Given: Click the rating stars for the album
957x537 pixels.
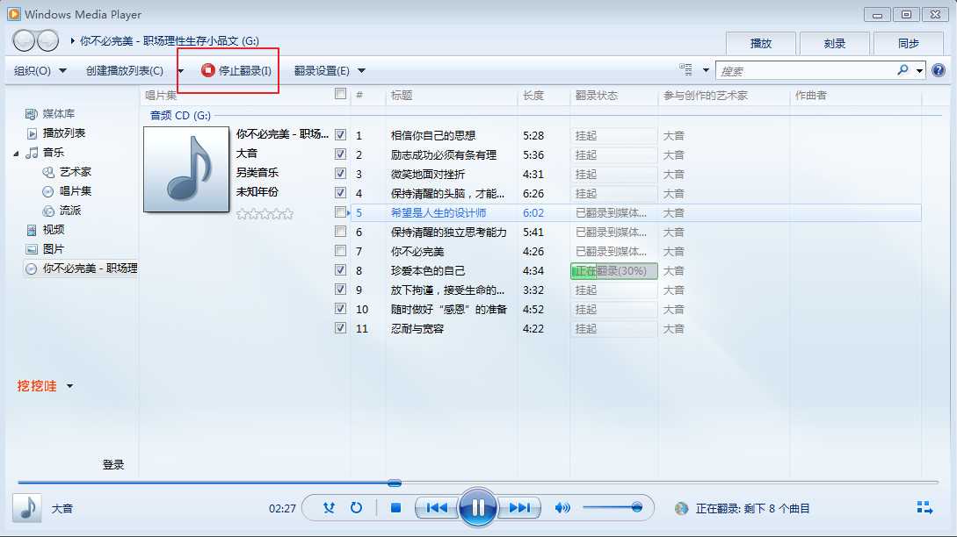Looking at the screenshot, I should pos(265,213).
